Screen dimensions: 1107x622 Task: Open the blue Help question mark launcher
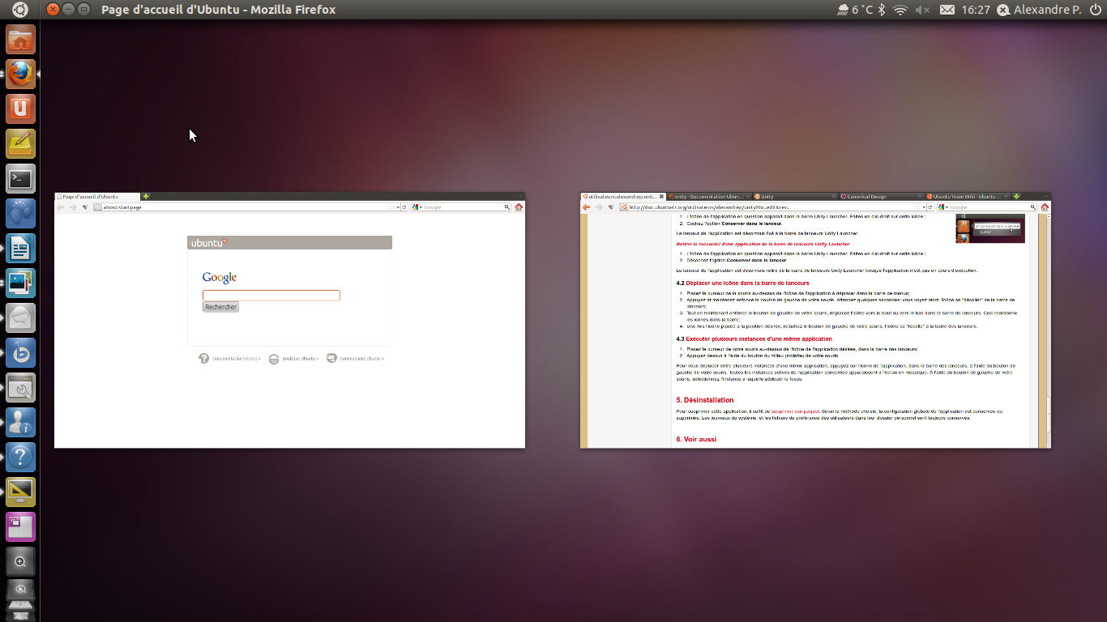point(20,458)
